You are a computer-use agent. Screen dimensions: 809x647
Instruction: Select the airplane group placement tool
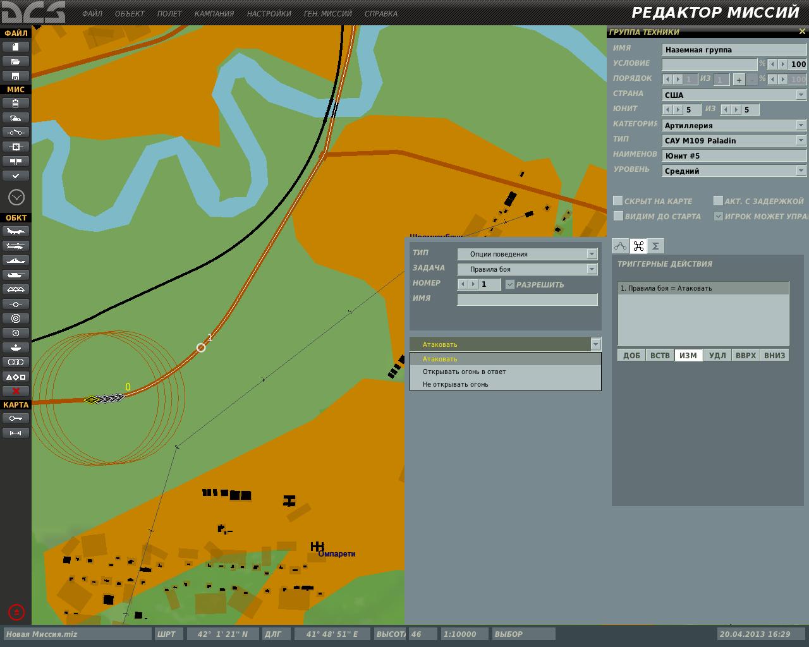click(16, 231)
